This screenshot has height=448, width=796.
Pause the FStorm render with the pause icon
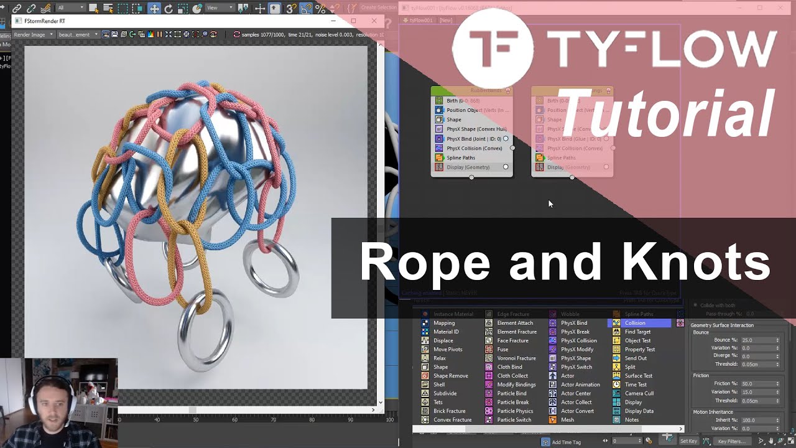159,34
